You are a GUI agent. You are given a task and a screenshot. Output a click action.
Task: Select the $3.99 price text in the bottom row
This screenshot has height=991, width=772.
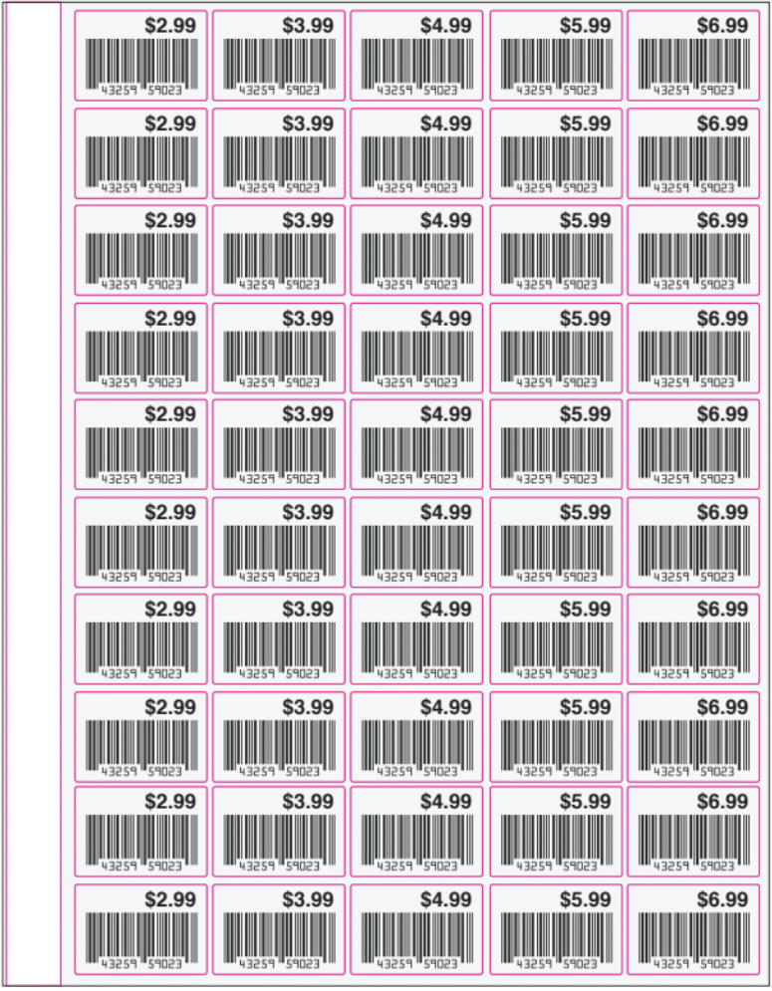click(309, 899)
